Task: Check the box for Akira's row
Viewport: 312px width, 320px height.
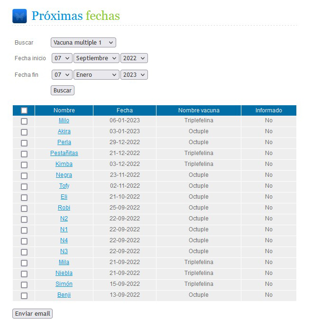Action: 24,132
